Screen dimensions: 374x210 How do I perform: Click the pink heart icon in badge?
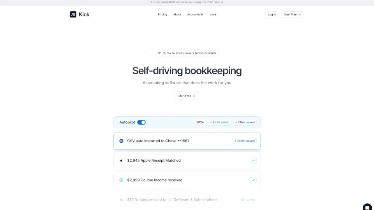click(x=159, y=53)
